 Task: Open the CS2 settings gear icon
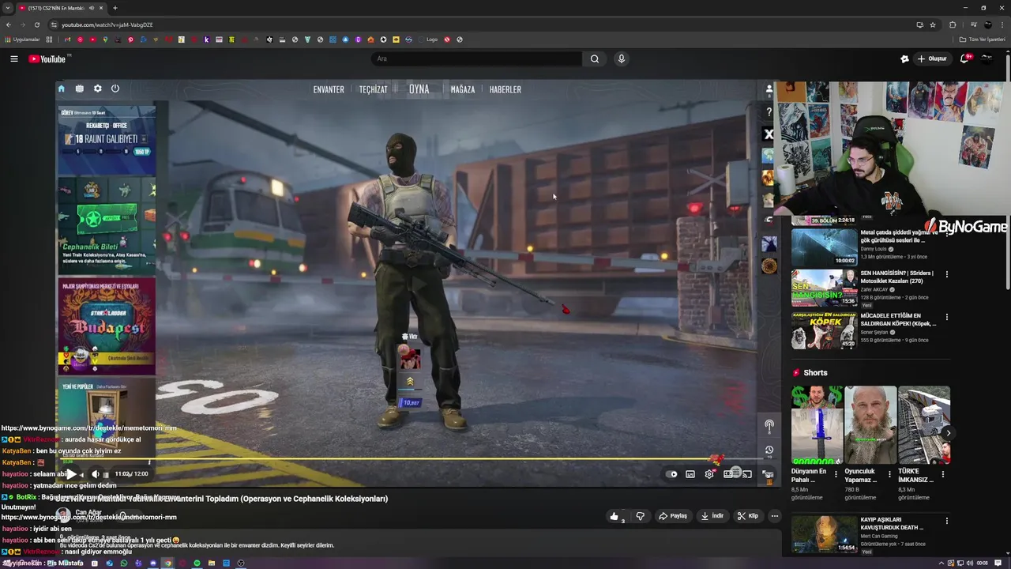(x=98, y=89)
